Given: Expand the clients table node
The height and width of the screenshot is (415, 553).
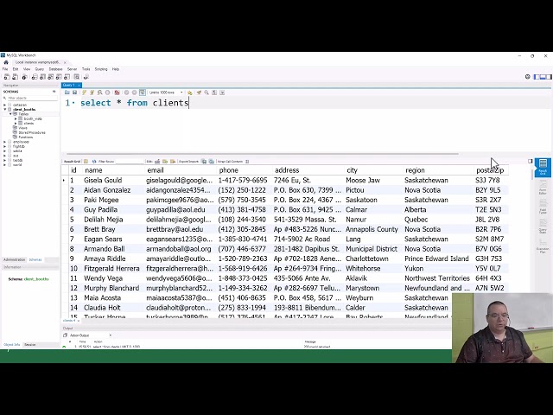Looking at the screenshot, I should tap(16, 123).
